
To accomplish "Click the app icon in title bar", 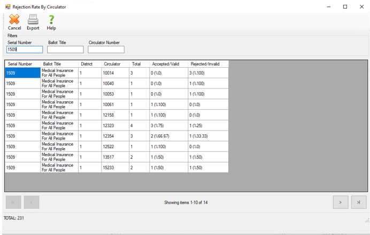I will (7, 6).
